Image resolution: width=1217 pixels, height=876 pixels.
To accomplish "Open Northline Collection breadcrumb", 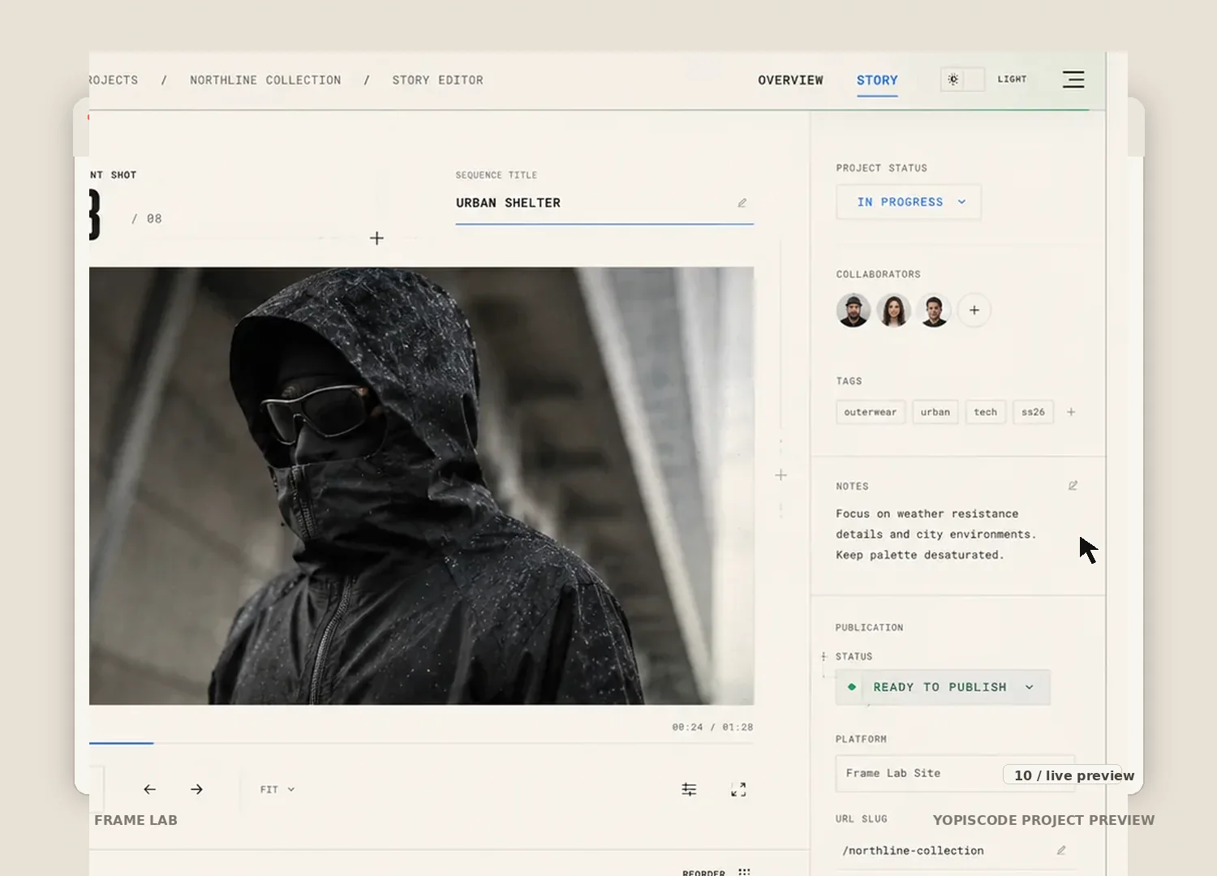I will pos(265,80).
